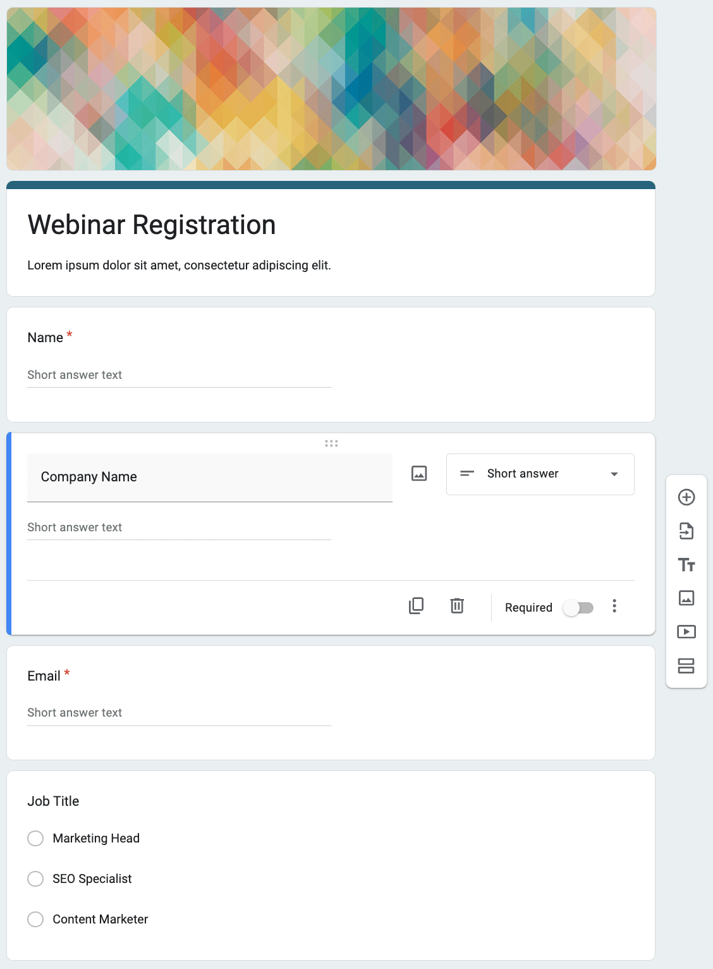713x969 pixels.
Task: Click the Import questions icon
Action: (686, 531)
